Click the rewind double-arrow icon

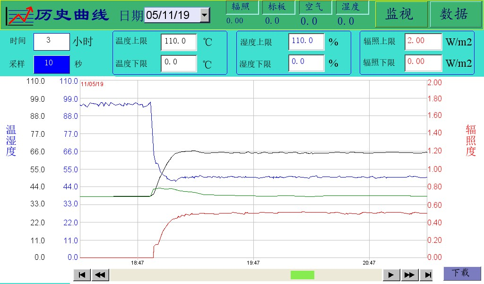click(99, 274)
